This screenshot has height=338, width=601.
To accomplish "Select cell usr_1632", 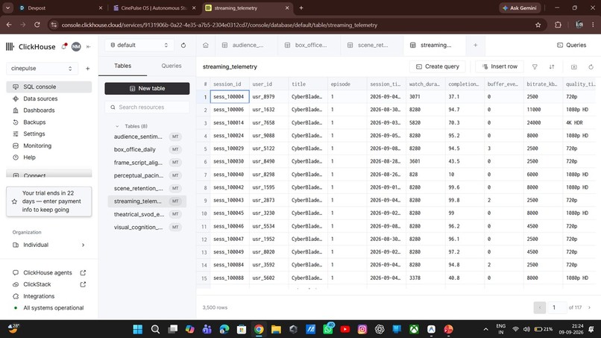I will coord(268,110).
